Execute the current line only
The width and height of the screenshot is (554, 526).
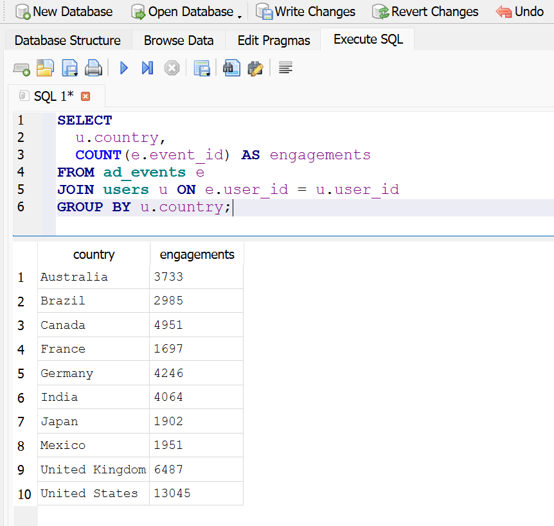click(147, 68)
